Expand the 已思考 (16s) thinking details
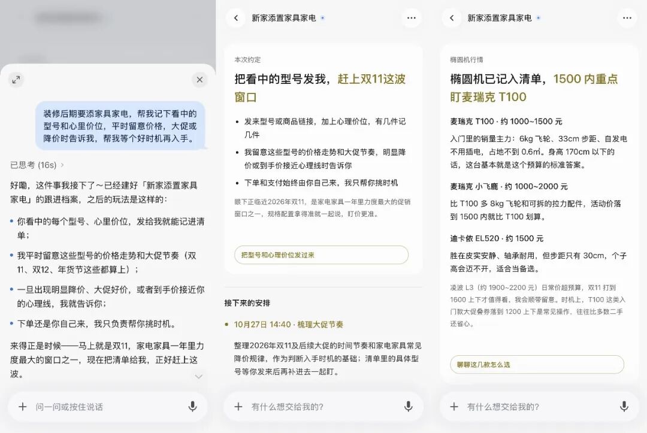The image size is (647, 433). tap(37, 165)
